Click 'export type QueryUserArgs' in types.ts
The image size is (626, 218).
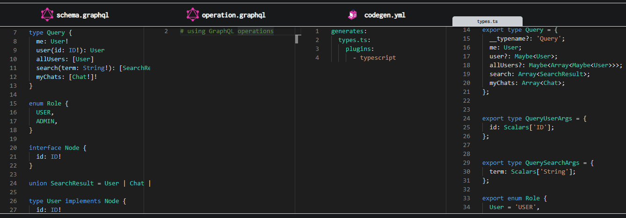(533, 119)
